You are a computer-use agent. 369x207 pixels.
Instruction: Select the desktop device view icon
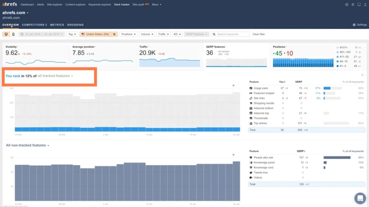click(6, 34)
